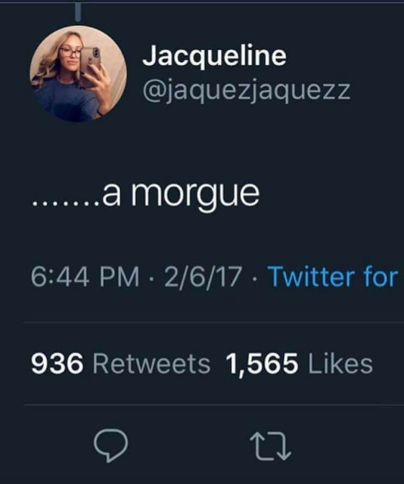Viewport: 404px width, 484px height.
Task: Click the bold 1,565 count number
Action: click(x=263, y=364)
